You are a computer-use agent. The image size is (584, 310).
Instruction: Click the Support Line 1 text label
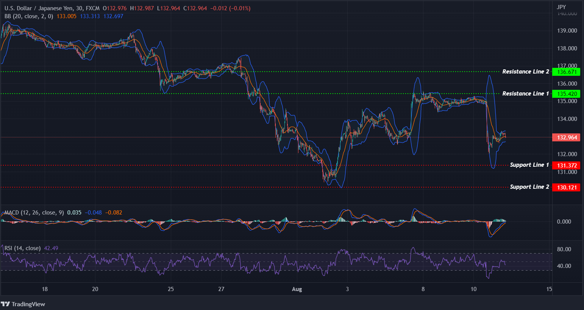click(x=529, y=165)
